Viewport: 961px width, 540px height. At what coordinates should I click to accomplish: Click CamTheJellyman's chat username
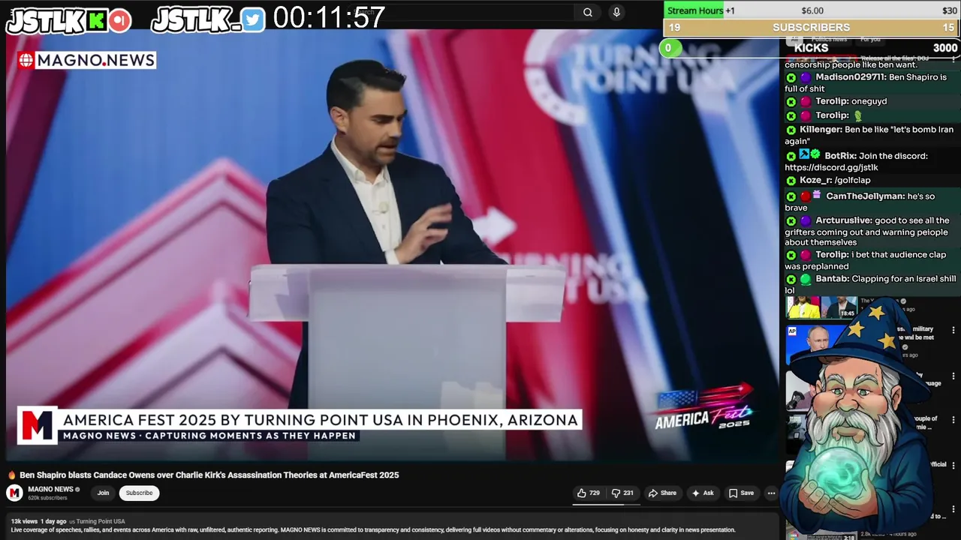pyautogui.click(x=865, y=196)
